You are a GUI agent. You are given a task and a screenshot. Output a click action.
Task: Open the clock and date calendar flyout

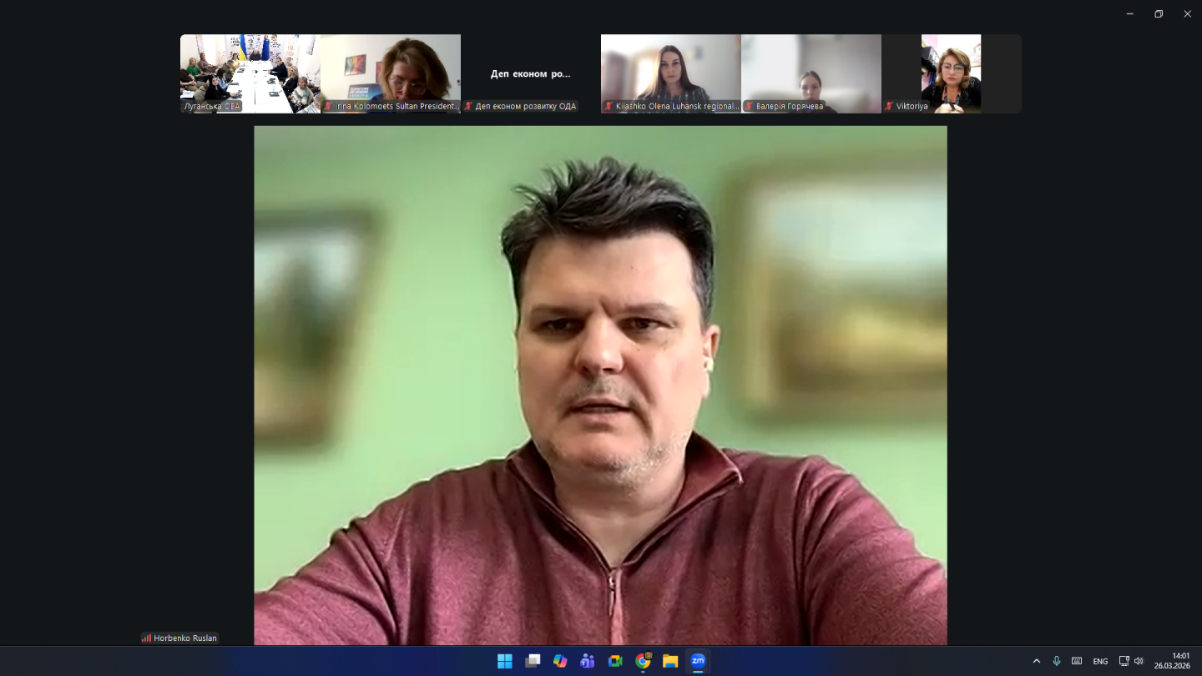[1172, 661]
